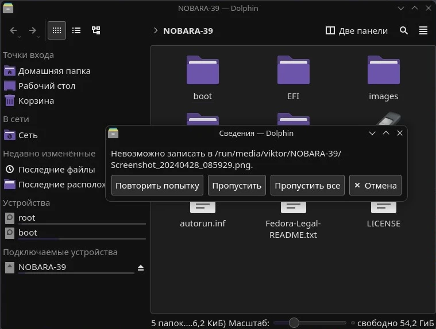Click the Недавно изменённые section header
This screenshot has height=329, width=436.
49,154
